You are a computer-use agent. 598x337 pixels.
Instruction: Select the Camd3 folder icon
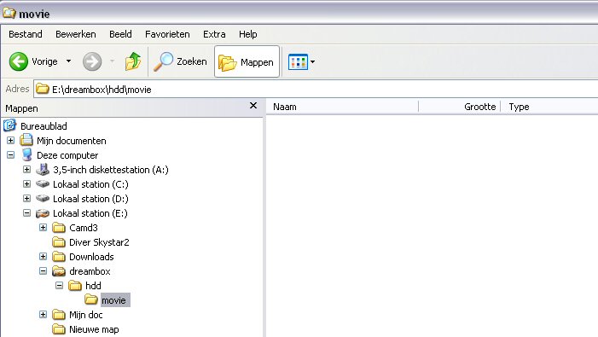click(x=59, y=228)
